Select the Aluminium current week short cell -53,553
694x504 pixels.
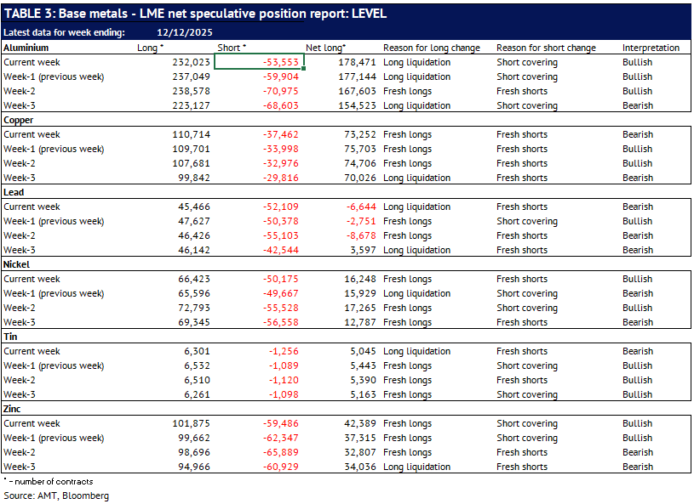(x=260, y=62)
